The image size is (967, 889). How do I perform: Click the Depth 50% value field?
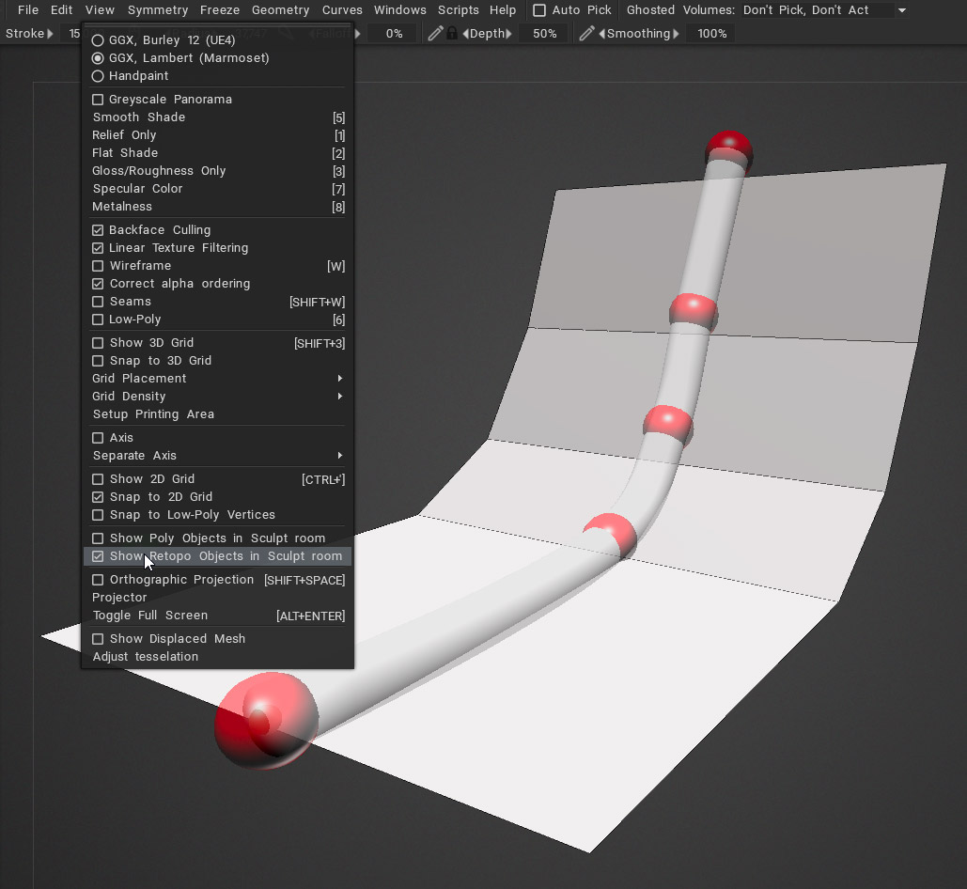click(x=544, y=34)
